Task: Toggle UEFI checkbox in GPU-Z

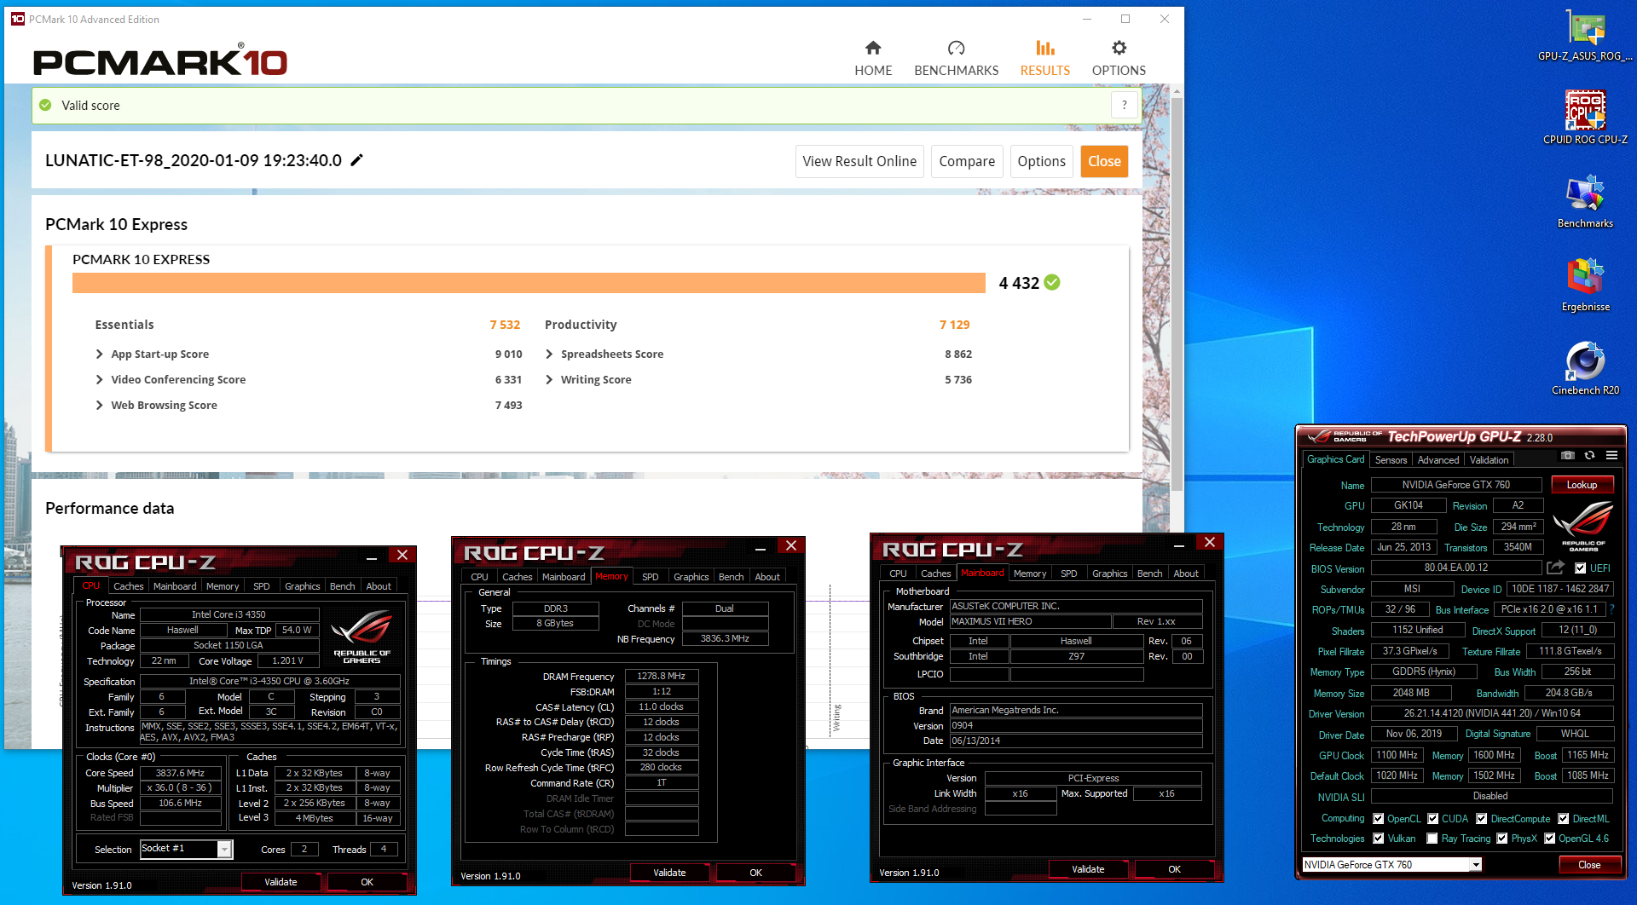Action: (x=1580, y=568)
